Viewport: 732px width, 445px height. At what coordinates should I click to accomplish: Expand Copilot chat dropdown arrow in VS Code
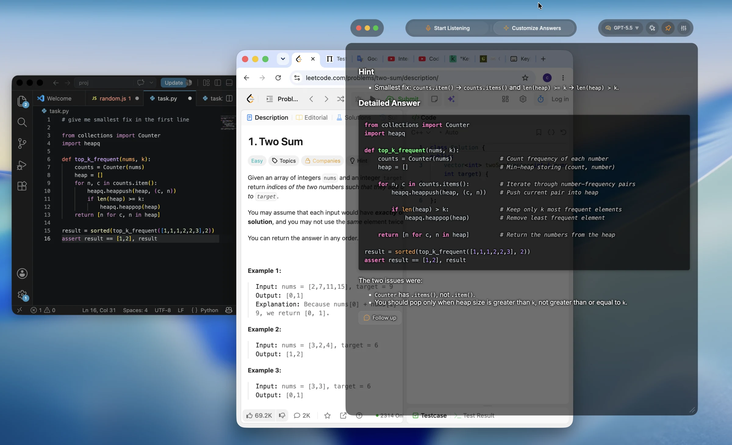(x=151, y=83)
